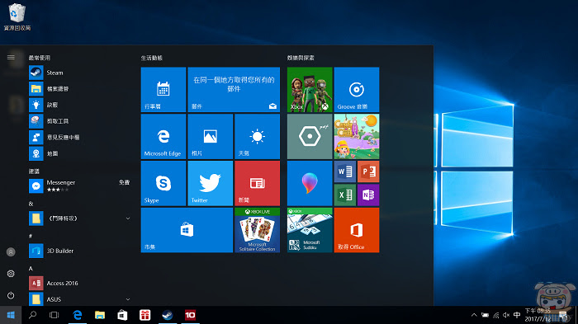578x324 pixels.
Task: Open taskbar search magnifier
Action: (33, 315)
